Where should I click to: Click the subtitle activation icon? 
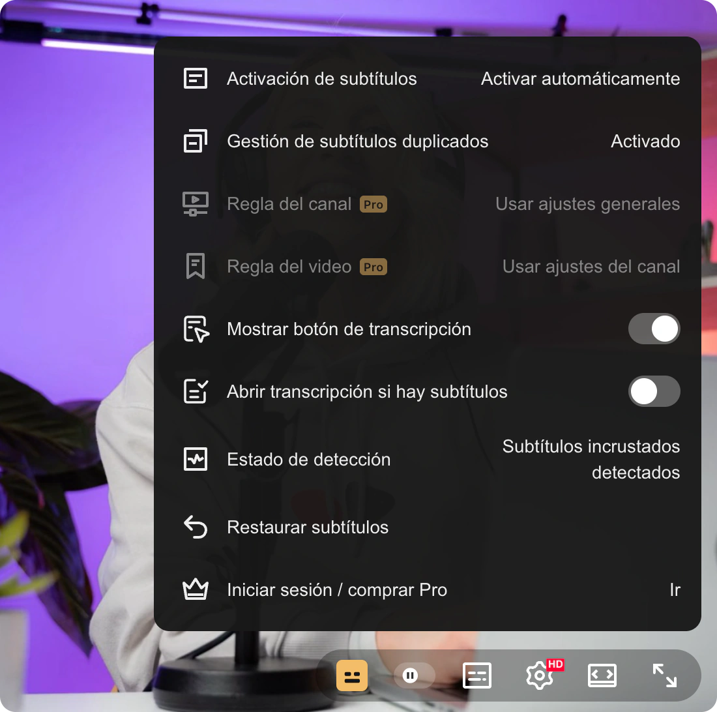[x=196, y=79]
